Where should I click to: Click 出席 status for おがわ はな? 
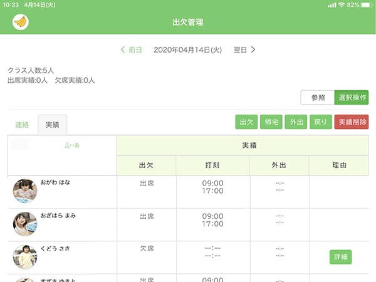click(x=147, y=184)
